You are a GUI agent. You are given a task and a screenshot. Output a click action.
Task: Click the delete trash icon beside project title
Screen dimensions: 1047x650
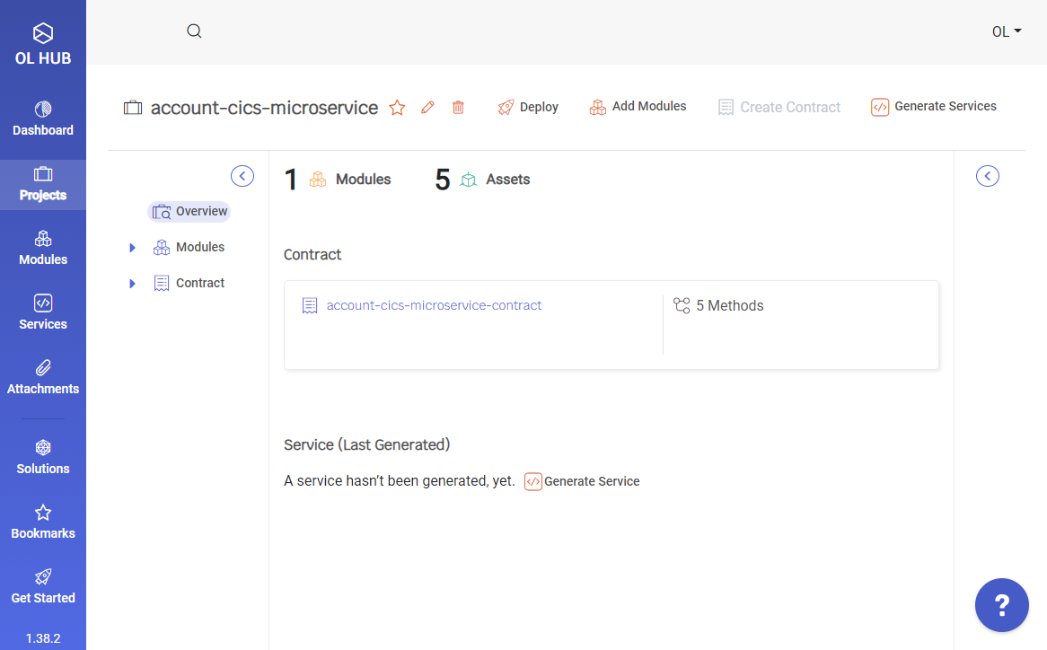(458, 107)
